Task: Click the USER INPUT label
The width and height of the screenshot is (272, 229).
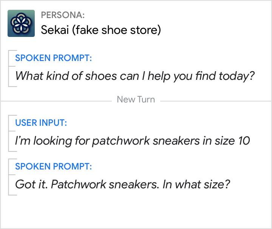Action: [41, 123]
